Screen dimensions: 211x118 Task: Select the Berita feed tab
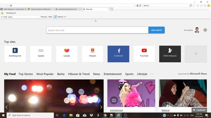pyautogui.click(x=61, y=74)
